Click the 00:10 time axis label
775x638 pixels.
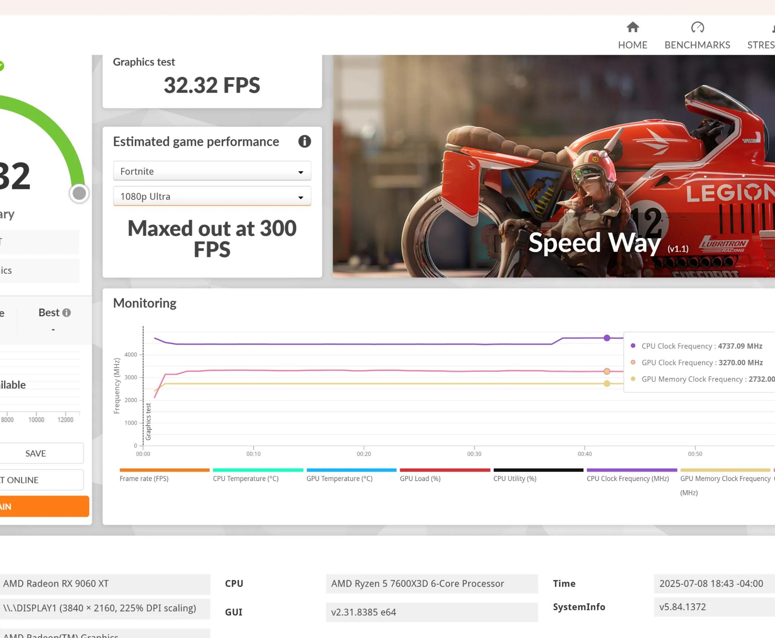(x=254, y=454)
